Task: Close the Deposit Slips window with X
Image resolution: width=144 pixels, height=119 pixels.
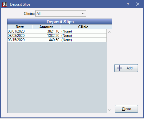Action: 138,4
